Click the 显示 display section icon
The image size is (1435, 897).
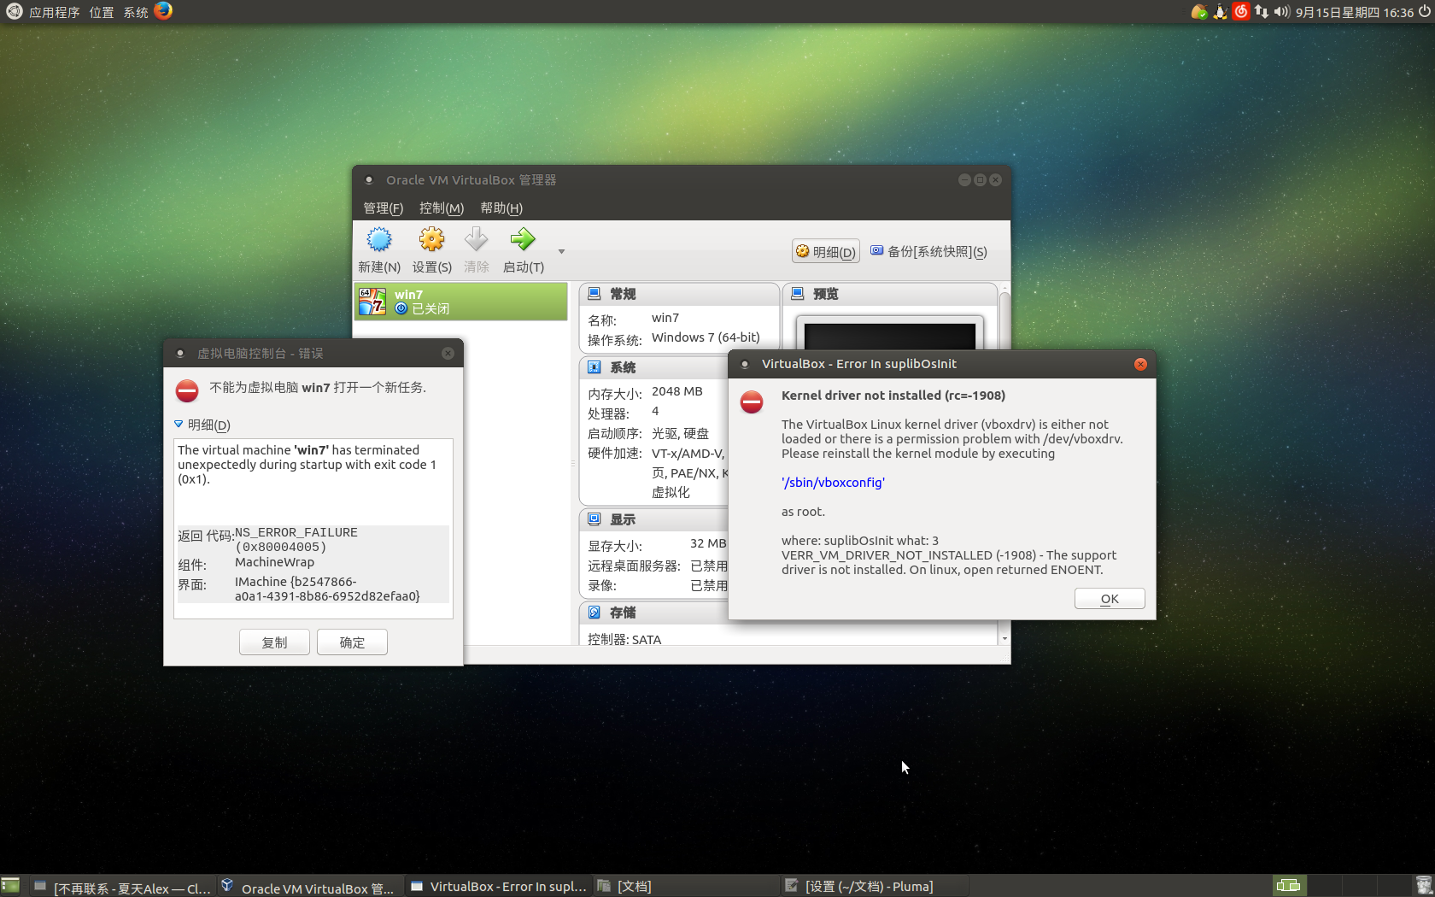[x=594, y=519]
